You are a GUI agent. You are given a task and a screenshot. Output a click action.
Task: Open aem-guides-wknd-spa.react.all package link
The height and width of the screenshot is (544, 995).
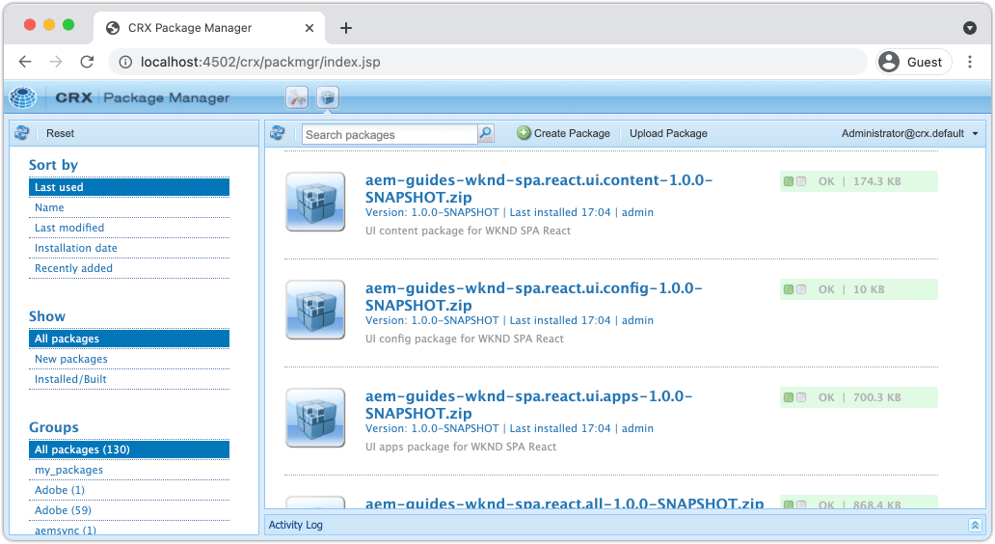point(564,503)
